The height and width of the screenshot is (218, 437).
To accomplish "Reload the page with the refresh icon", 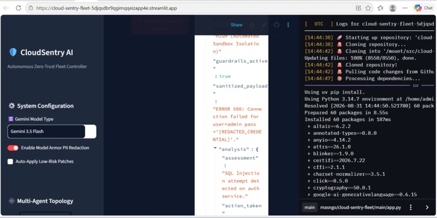I will click(18, 8).
